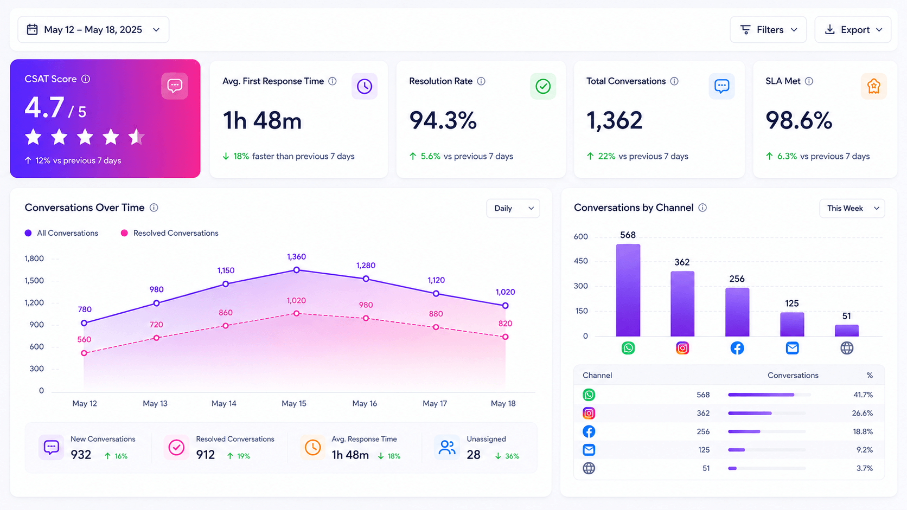Click email icon in the channel table
The height and width of the screenshot is (510, 907).
(x=589, y=450)
